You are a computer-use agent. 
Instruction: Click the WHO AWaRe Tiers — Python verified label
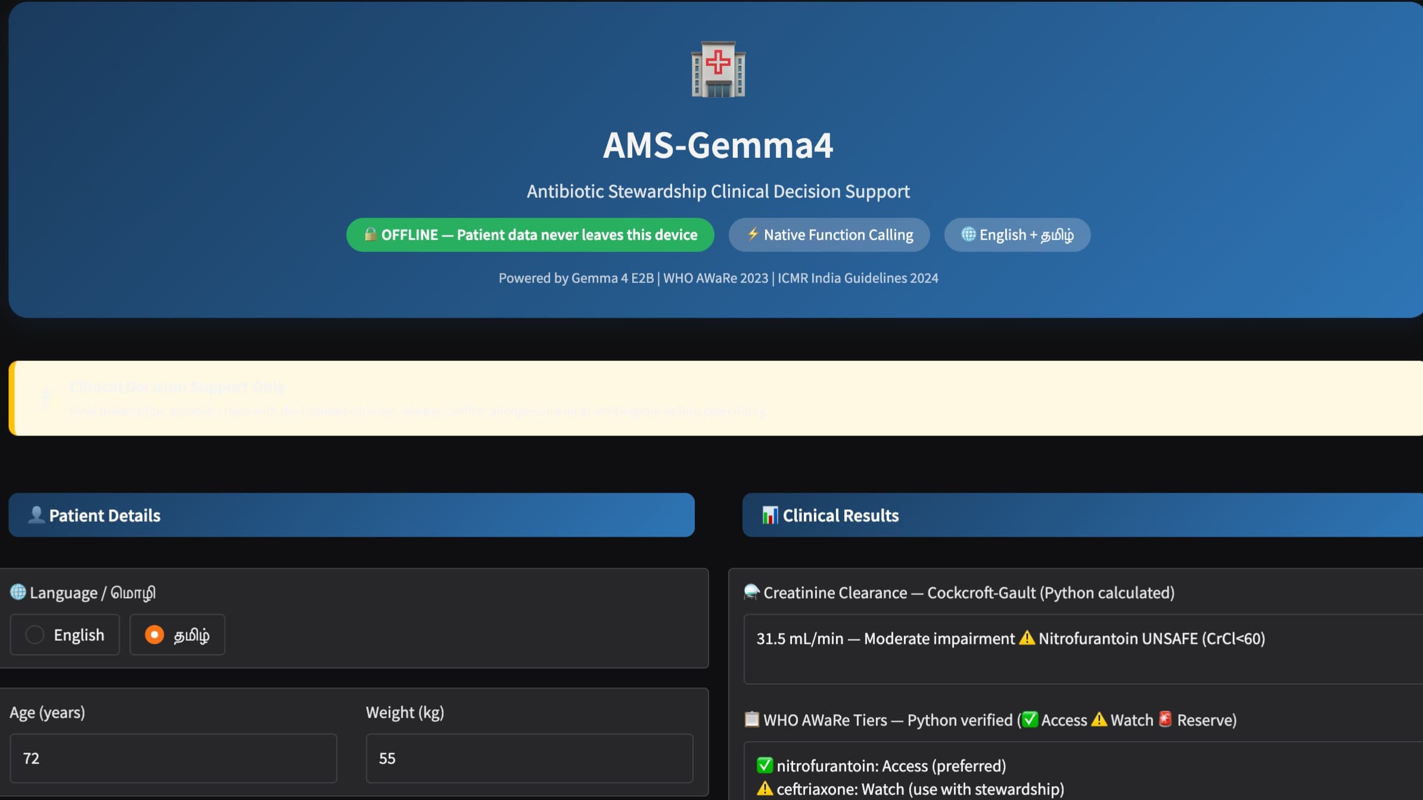[x=1000, y=720]
